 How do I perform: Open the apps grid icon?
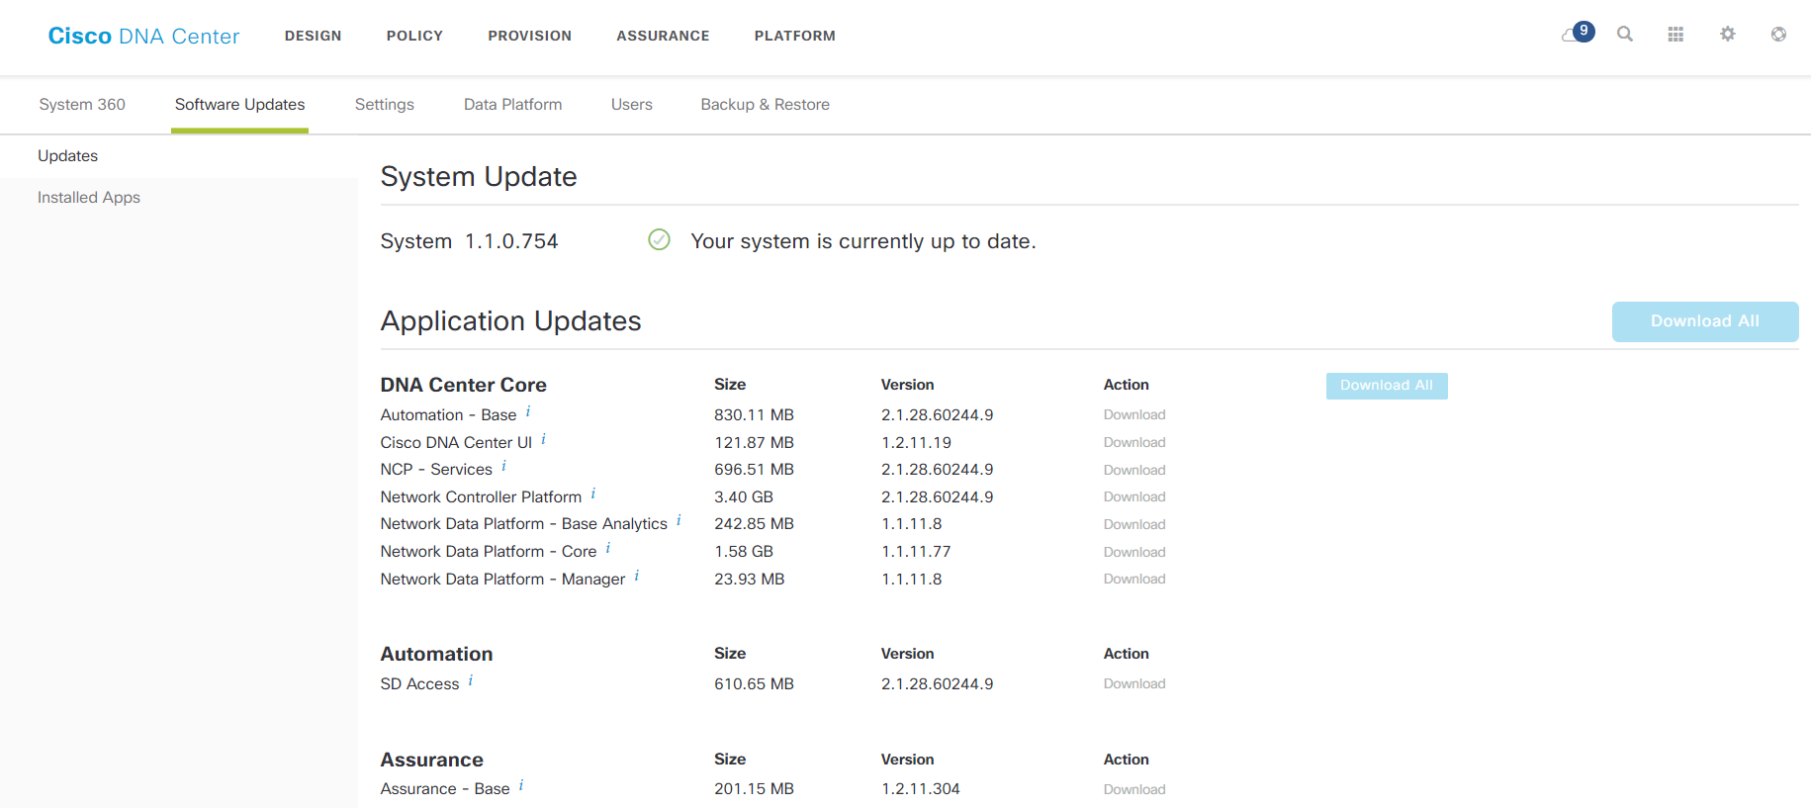(1675, 35)
